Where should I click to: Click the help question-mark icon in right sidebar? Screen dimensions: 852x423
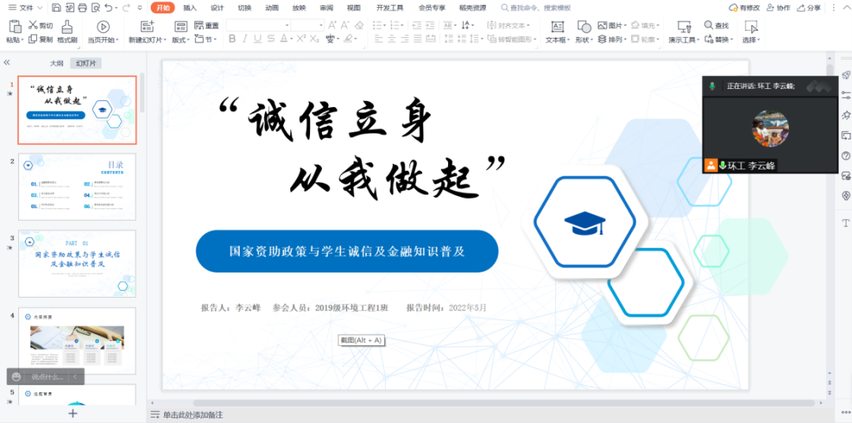[x=846, y=156]
